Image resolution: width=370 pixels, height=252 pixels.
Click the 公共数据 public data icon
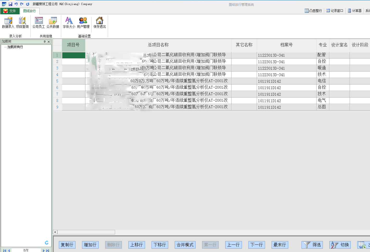tap(53, 22)
